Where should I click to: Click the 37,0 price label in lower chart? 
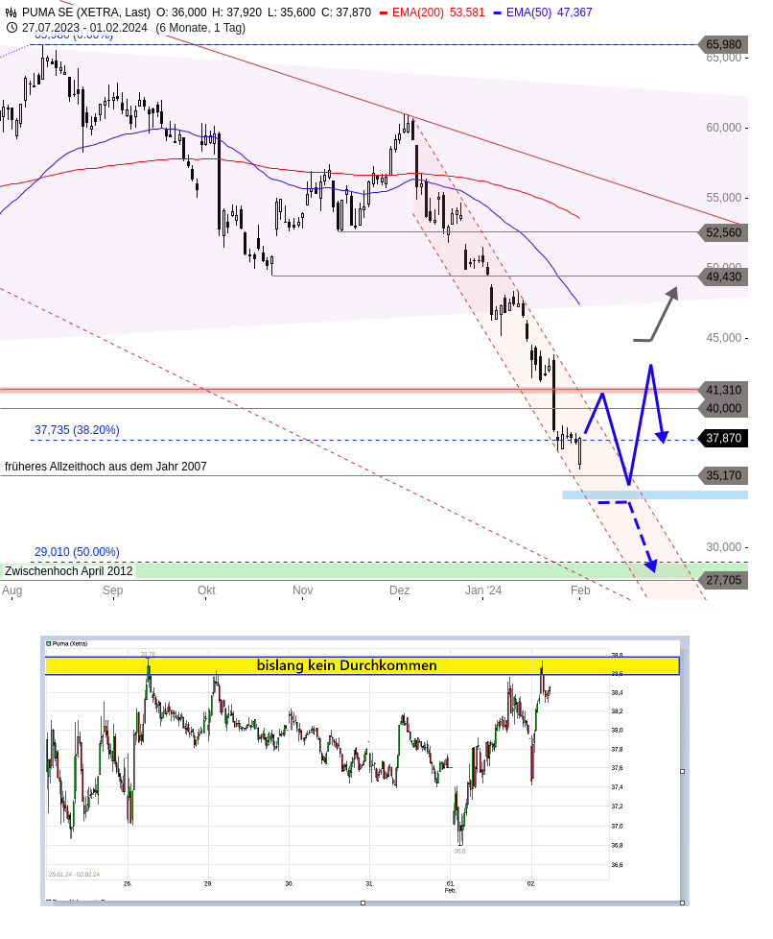pos(617,826)
